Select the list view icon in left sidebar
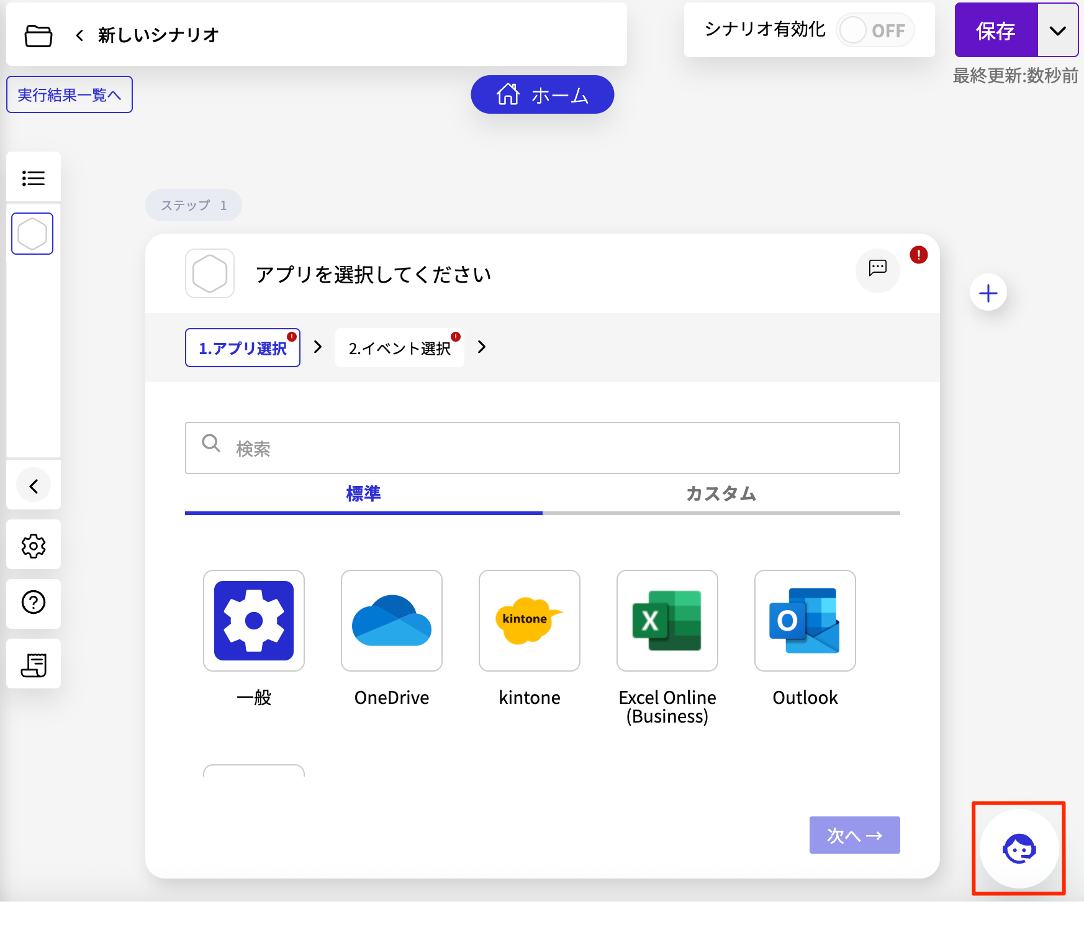The width and height of the screenshot is (1084, 927). 33,178
